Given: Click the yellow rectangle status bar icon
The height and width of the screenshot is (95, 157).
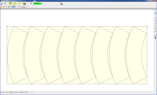Looking at the screenshot, I should pos(11,92).
